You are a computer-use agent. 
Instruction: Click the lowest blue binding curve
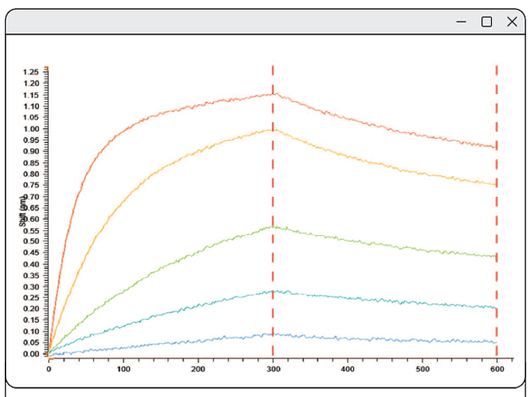159,343
